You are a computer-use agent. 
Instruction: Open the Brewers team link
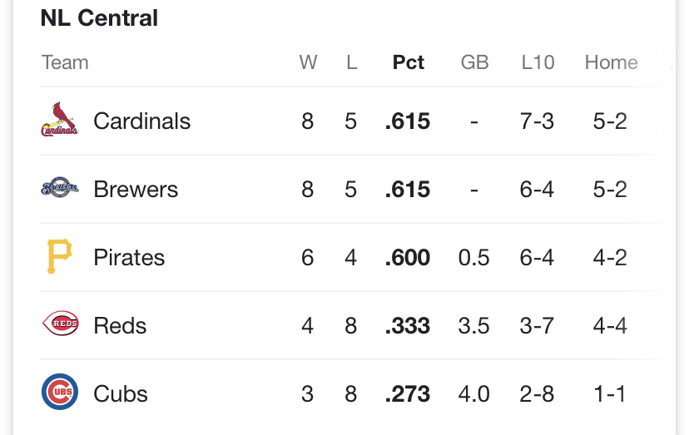(136, 190)
